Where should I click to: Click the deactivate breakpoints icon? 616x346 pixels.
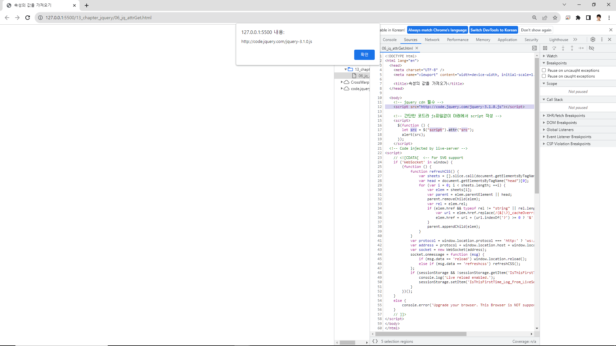coord(592,48)
